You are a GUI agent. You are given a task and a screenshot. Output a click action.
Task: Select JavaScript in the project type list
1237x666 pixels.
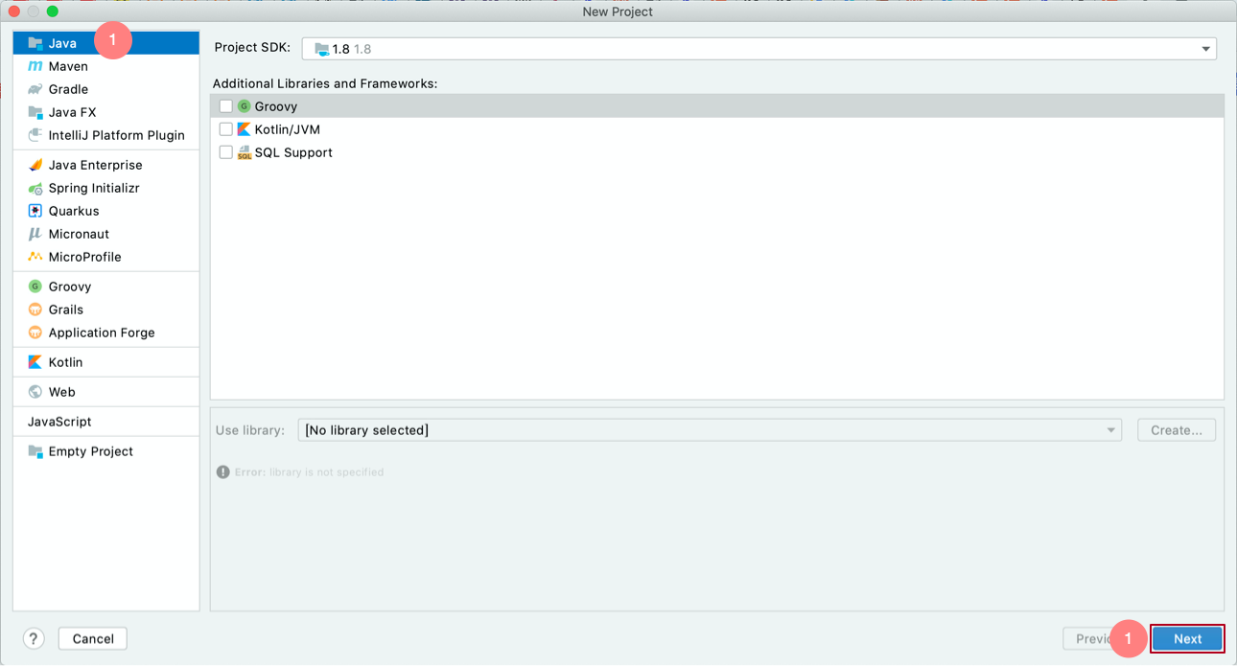[x=106, y=422]
